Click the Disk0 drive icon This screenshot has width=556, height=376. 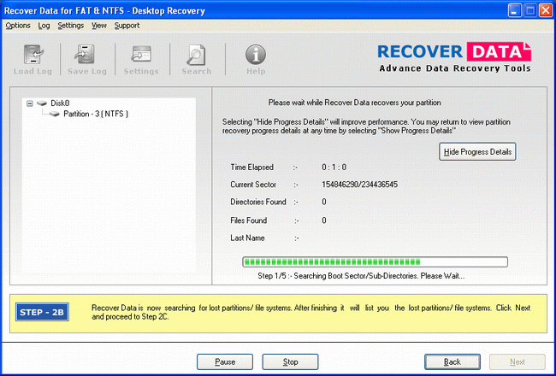point(41,103)
